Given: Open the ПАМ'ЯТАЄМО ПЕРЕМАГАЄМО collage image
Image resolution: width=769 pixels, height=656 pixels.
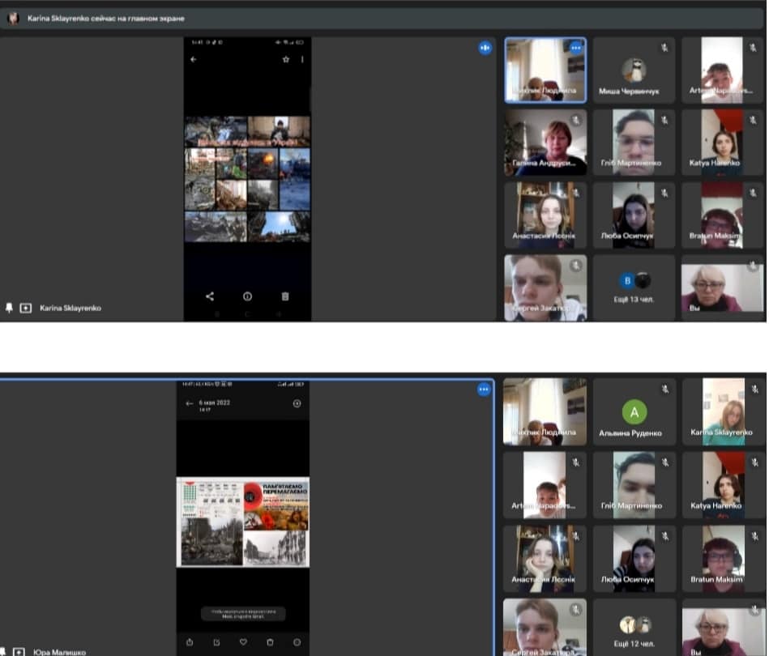Looking at the screenshot, I should [243, 522].
